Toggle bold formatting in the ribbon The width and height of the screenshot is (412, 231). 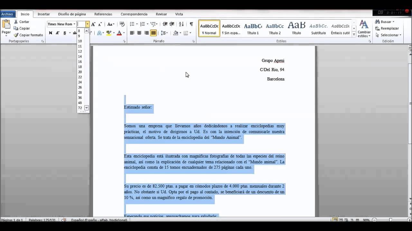pyautogui.click(x=50, y=32)
